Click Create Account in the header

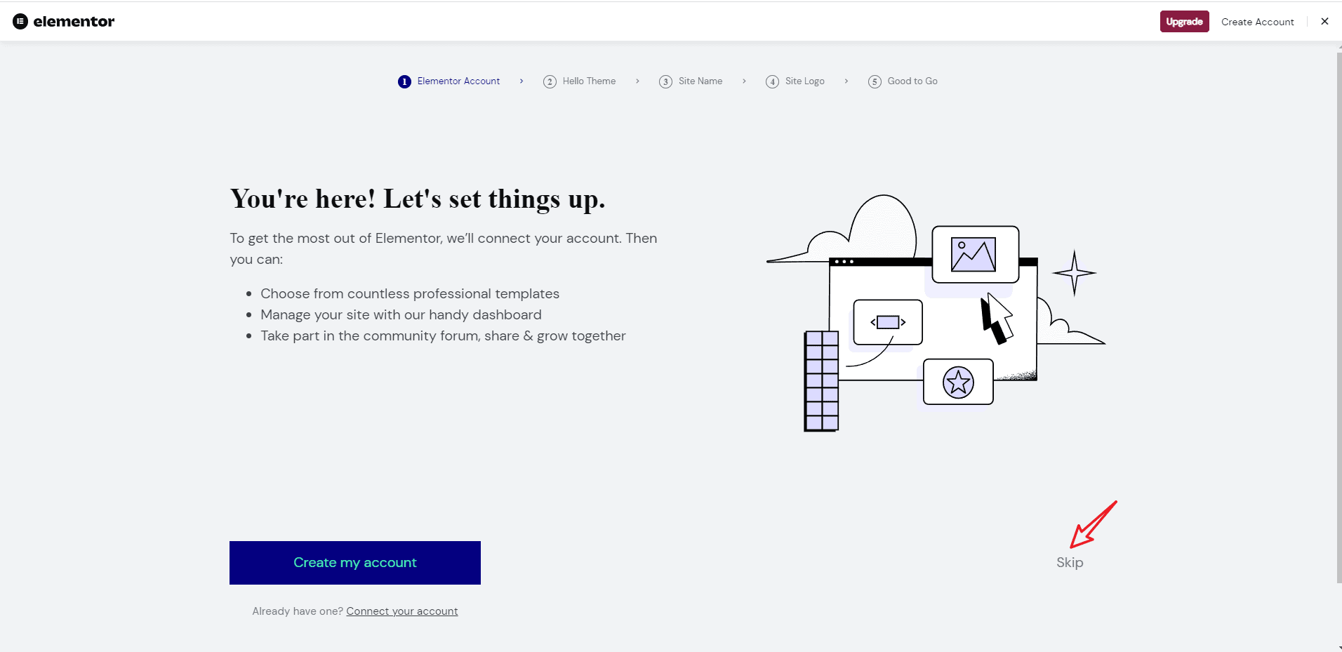[x=1257, y=22]
